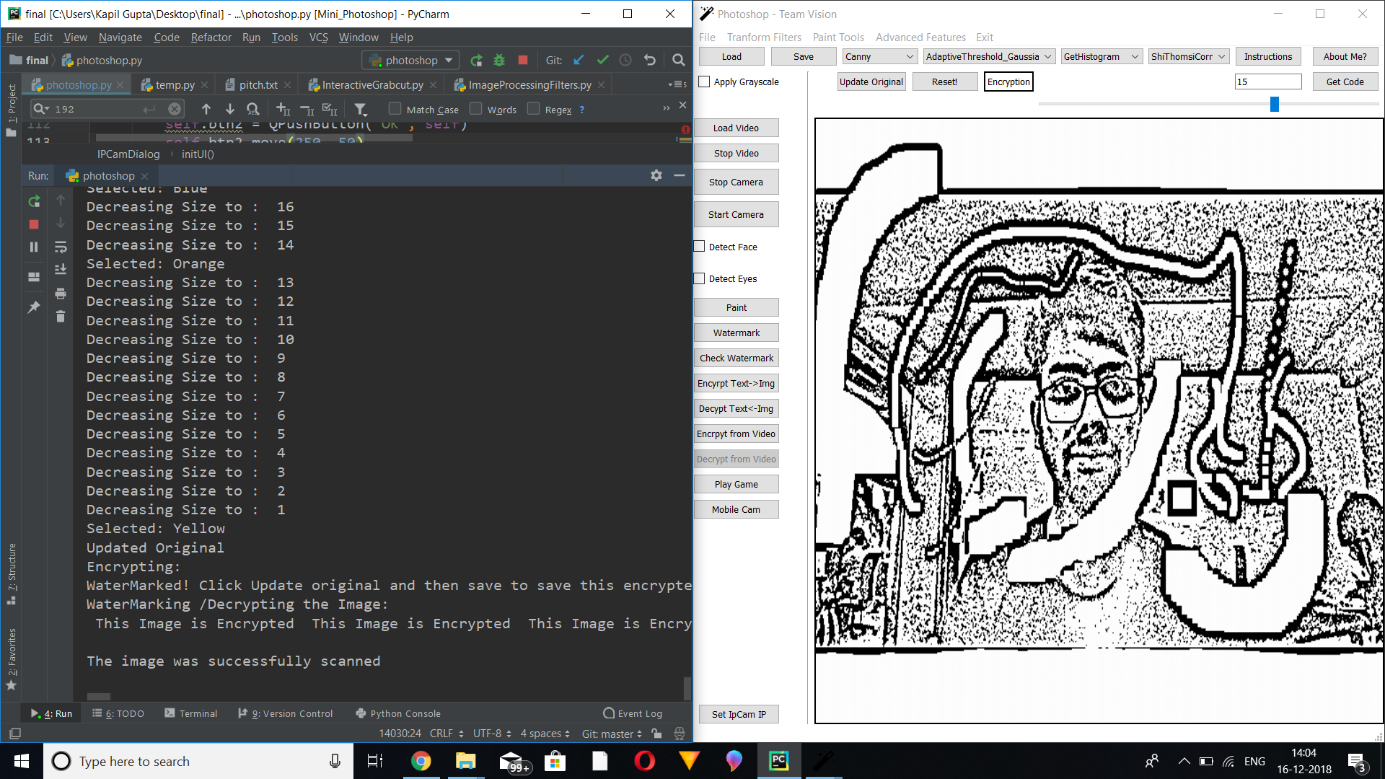The image size is (1385, 779).
Task: Click the Run panel settings gear icon
Action: (x=656, y=175)
